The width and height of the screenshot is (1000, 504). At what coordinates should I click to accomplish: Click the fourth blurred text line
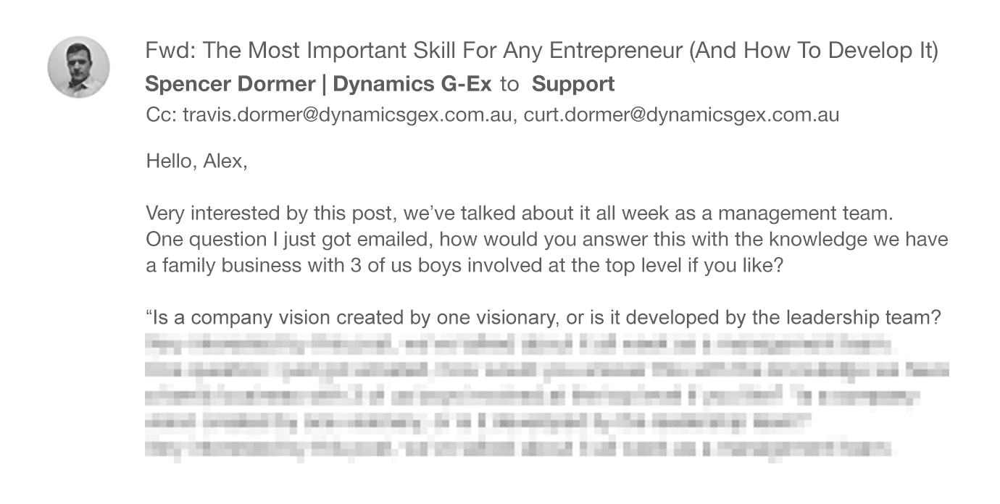479,421
